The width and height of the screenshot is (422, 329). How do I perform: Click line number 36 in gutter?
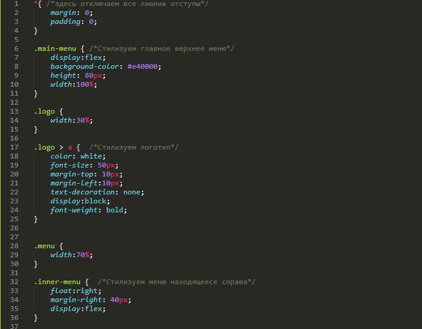[14, 318]
